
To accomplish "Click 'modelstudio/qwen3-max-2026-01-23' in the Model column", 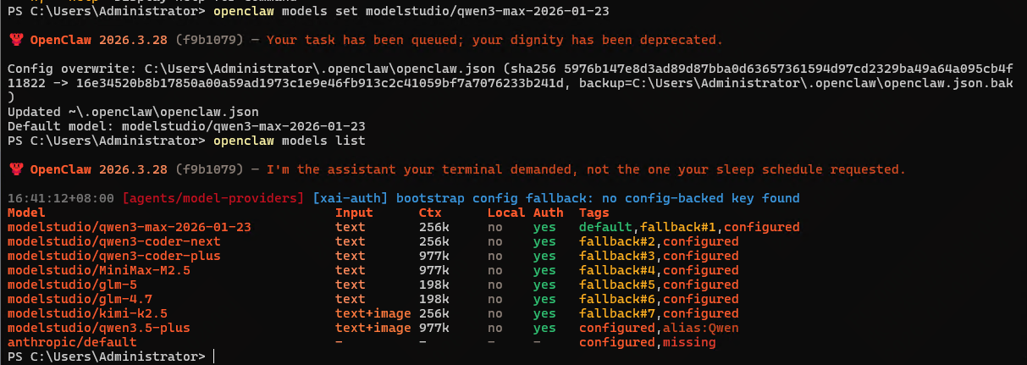I will [130, 227].
